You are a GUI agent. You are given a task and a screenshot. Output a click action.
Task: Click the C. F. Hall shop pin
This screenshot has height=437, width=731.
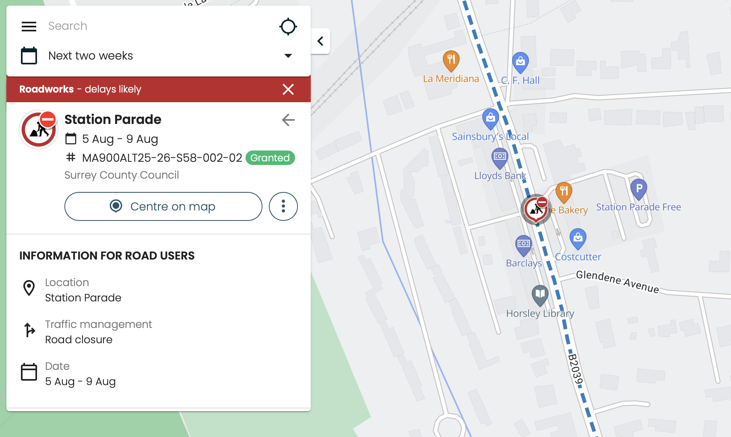[x=520, y=63]
